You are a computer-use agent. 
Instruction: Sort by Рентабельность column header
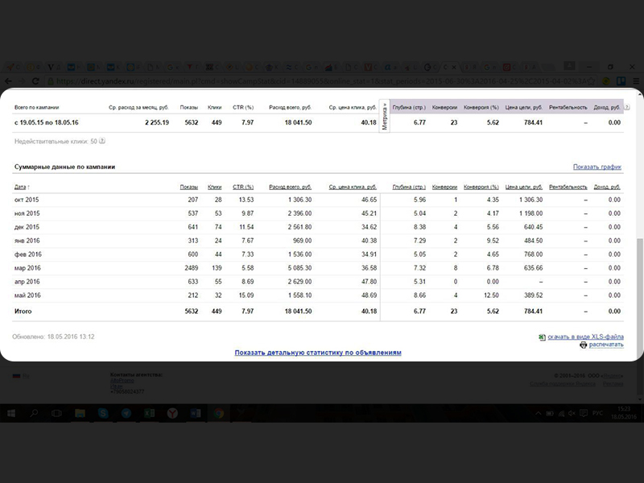[568, 187]
